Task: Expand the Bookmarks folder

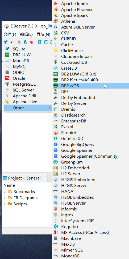Action: [x=5, y=192]
